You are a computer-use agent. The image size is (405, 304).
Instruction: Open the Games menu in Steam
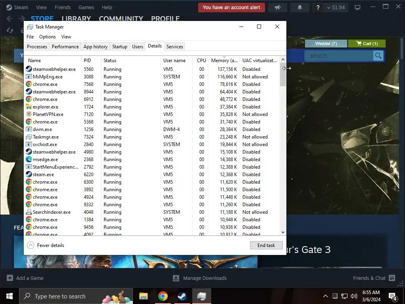tap(86, 8)
